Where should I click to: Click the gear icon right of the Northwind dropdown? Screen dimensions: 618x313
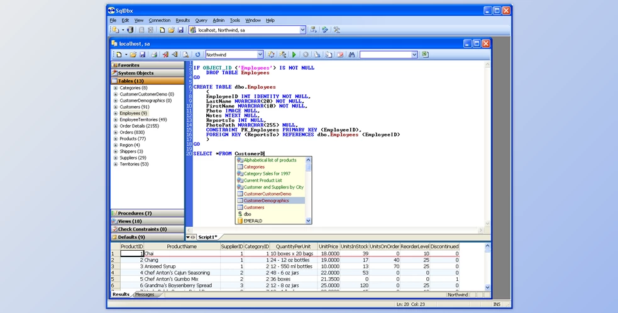[x=271, y=55]
